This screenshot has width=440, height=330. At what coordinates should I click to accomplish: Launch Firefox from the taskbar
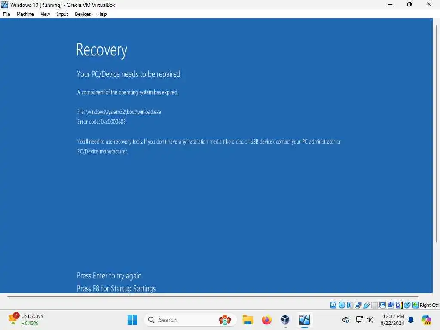pos(266,320)
